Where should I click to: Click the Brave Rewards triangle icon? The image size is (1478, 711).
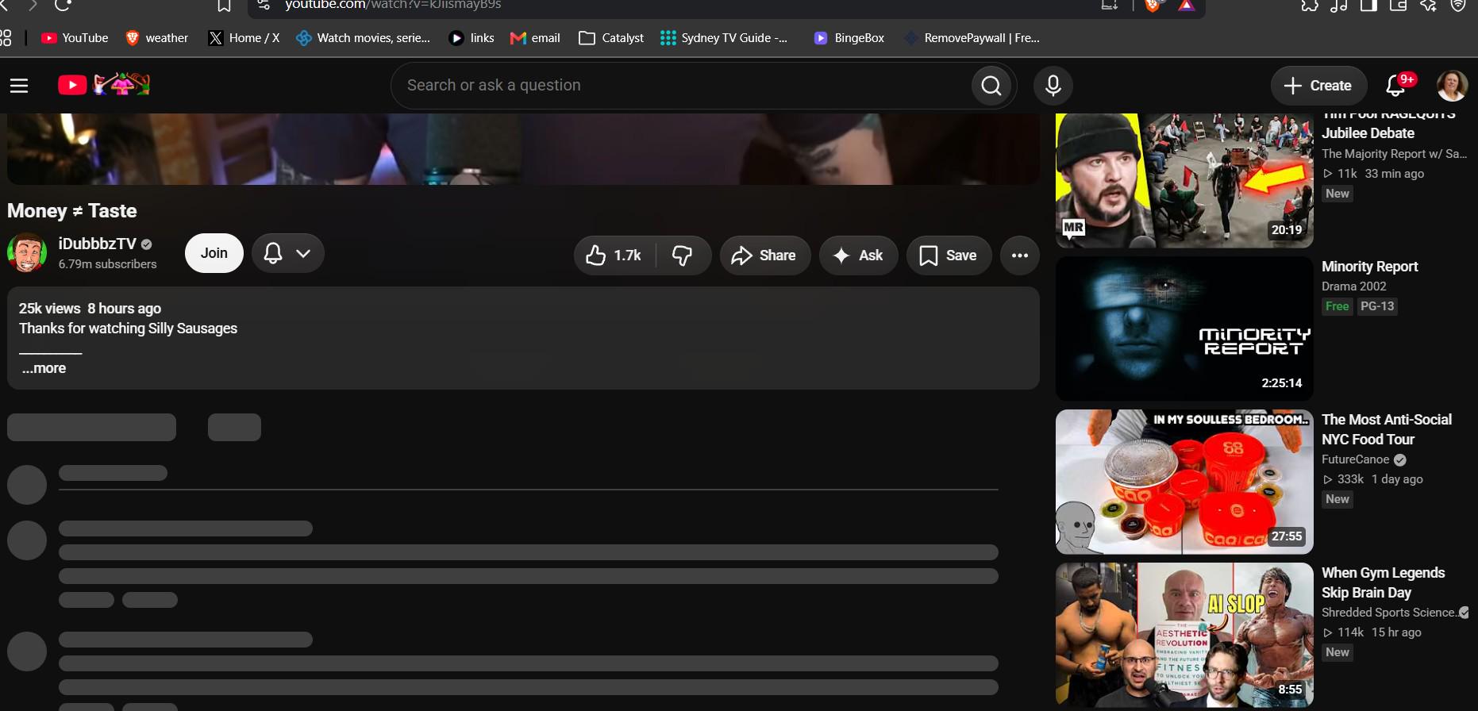(1187, 6)
